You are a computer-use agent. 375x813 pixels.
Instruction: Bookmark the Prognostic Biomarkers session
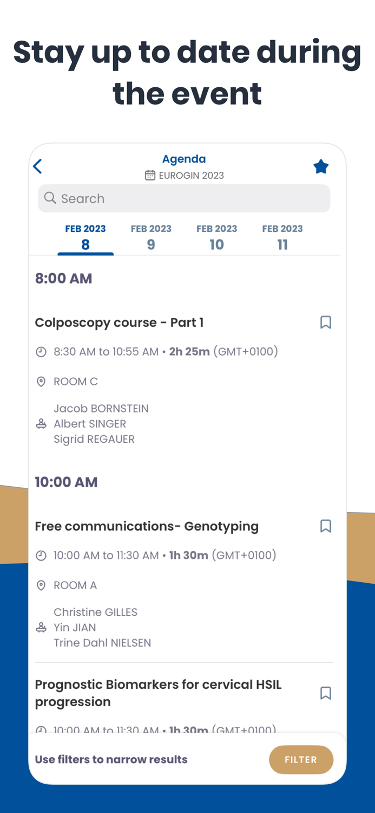pos(326,693)
